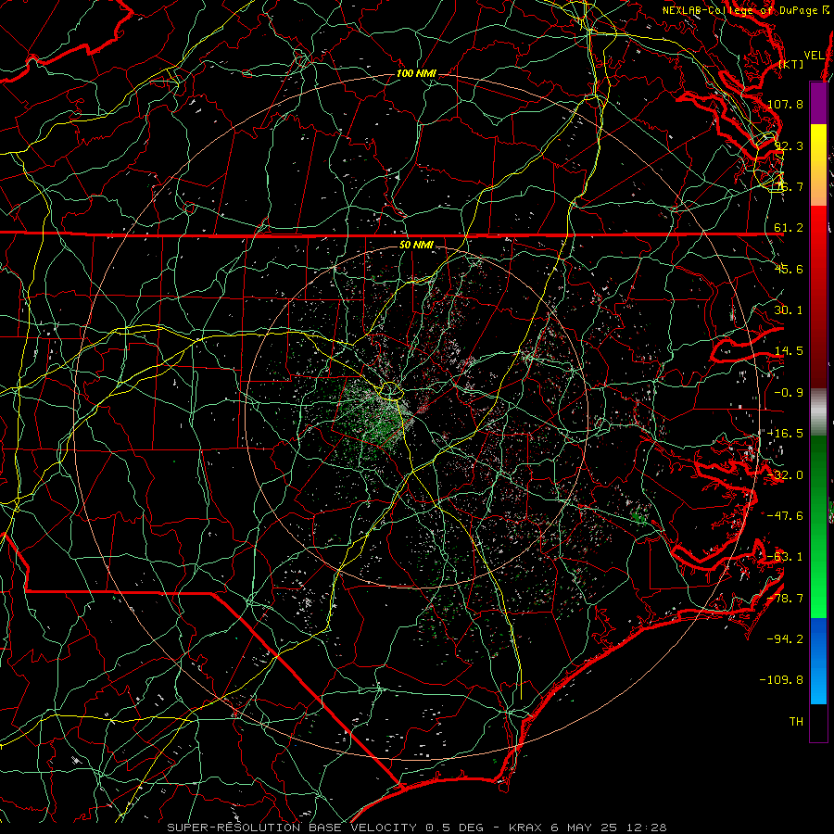Click the 100 NMI range ring label
This screenshot has height=834, width=834.
coord(416,73)
